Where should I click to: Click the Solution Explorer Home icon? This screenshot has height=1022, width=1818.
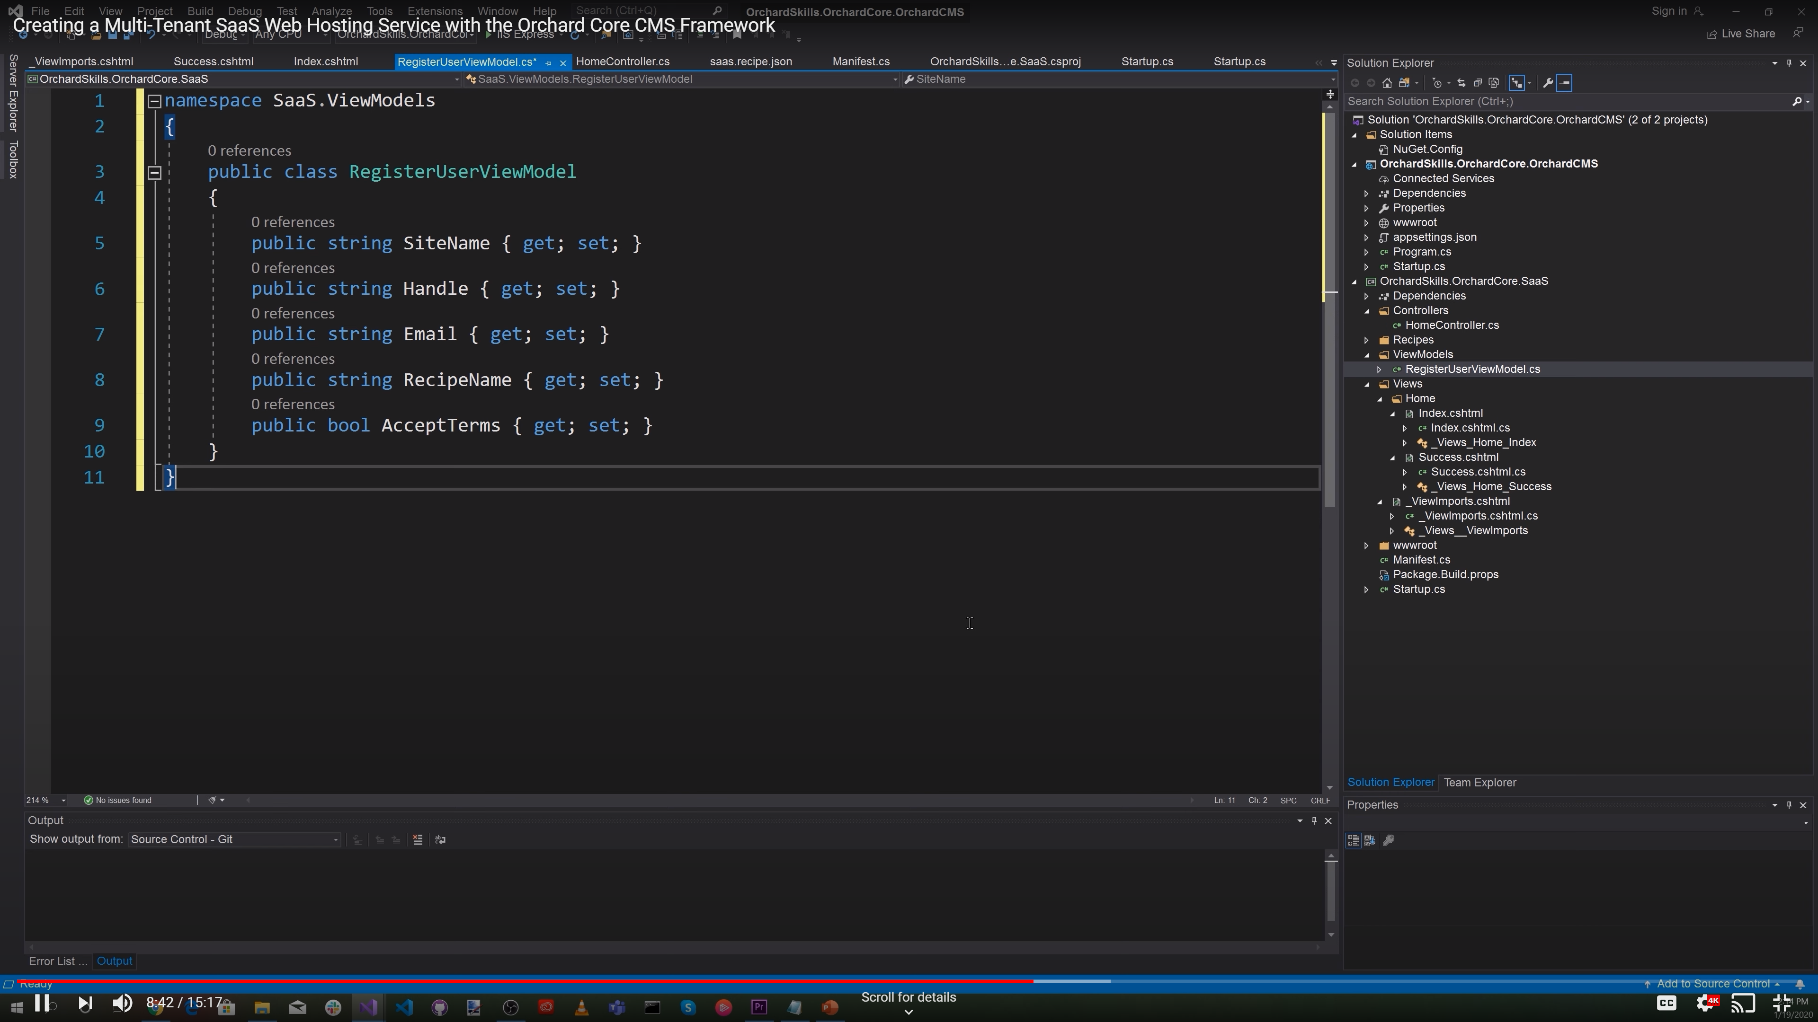(1387, 83)
